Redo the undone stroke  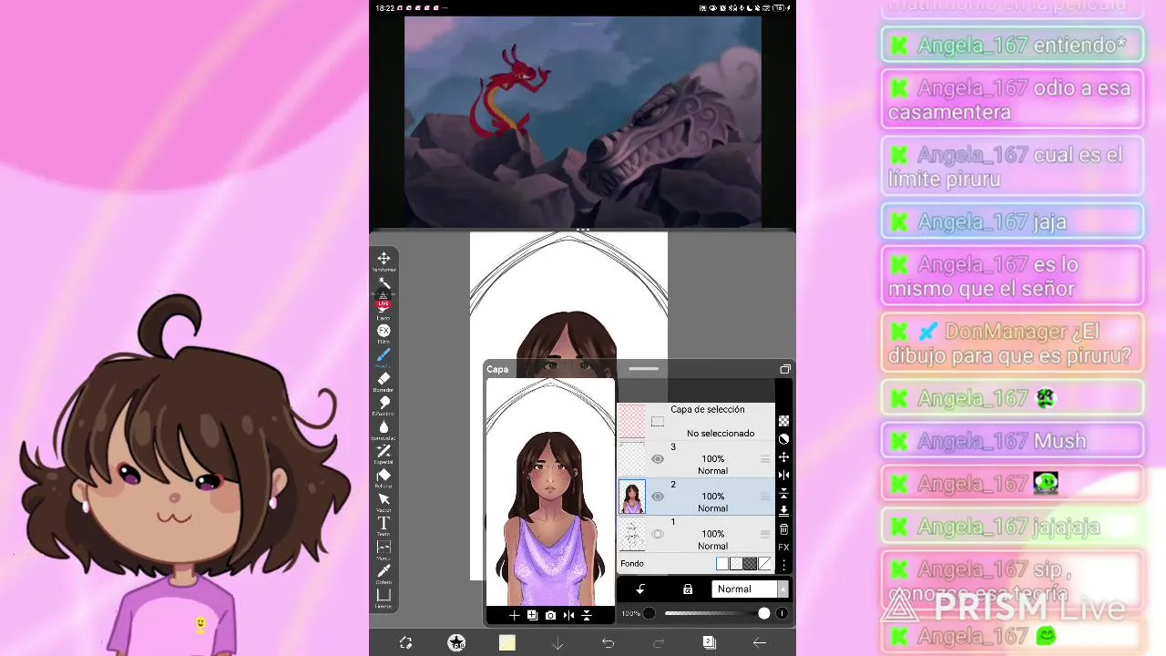[659, 643]
